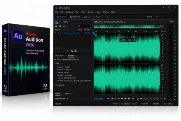Open Properties panel menu icon
This screenshot has height=121, width=181.
tap(76, 56)
